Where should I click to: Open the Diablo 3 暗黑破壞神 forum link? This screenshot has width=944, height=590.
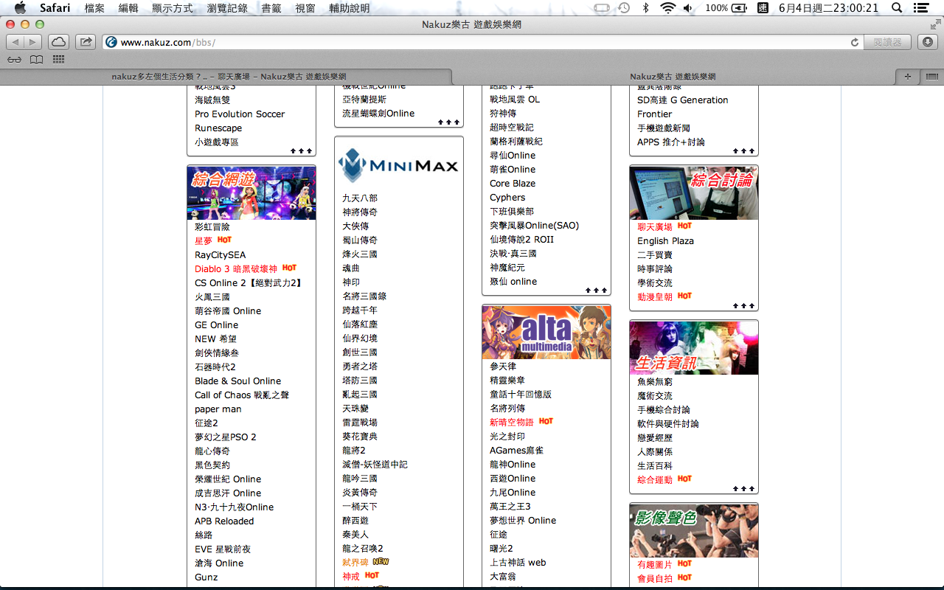(x=236, y=269)
